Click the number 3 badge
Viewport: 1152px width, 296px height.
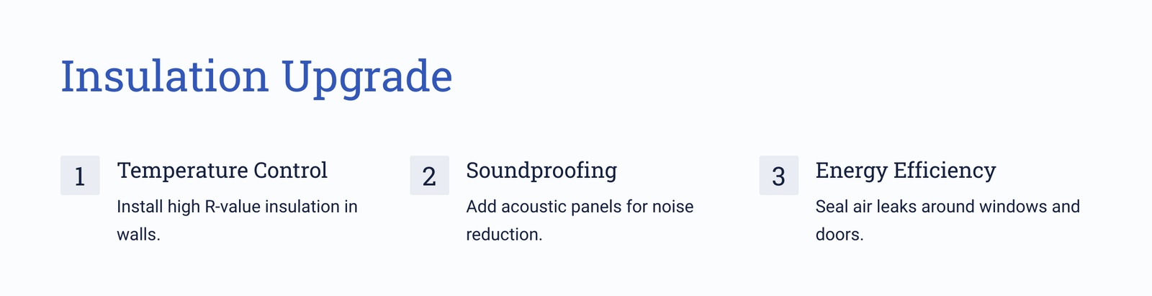click(x=778, y=175)
